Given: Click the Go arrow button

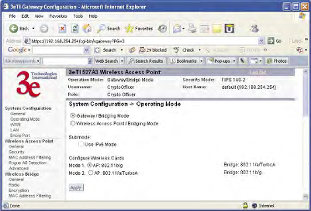Looking at the screenshot, I should click(275, 41).
